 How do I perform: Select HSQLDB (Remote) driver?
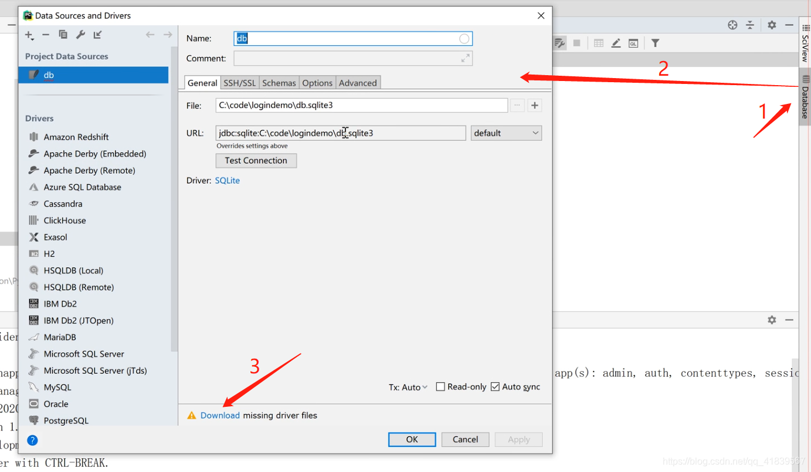pos(79,287)
